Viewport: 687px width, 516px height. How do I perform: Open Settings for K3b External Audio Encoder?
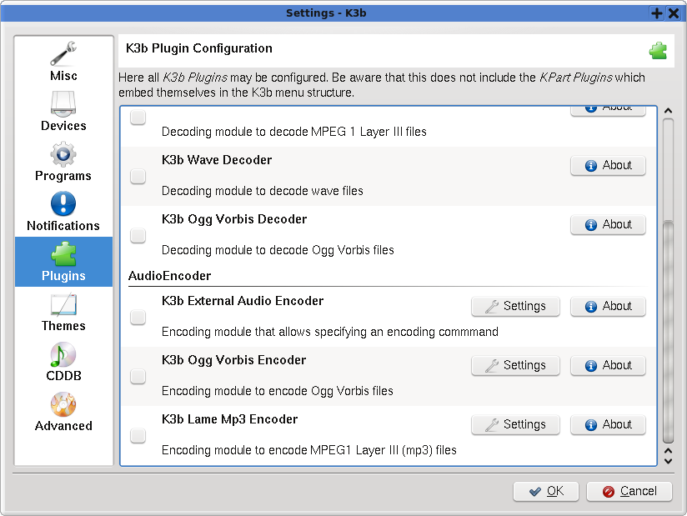pos(516,306)
